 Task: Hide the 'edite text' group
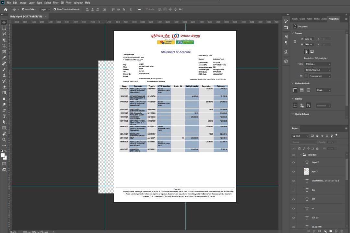tap(294, 155)
